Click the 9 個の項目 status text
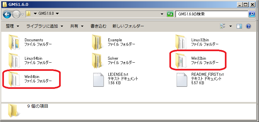 tap(38, 106)
